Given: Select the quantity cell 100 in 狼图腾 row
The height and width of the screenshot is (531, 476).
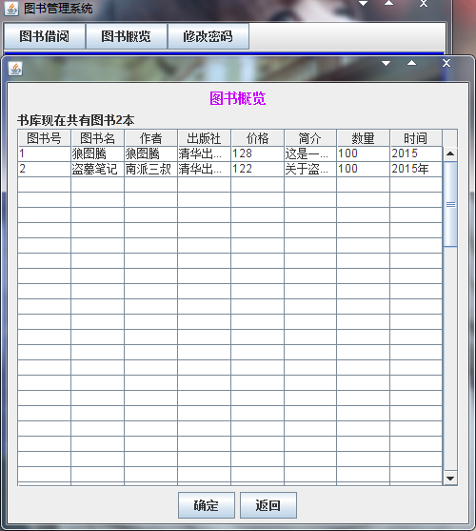Looking at the screenshot, I should pos(364,153).
